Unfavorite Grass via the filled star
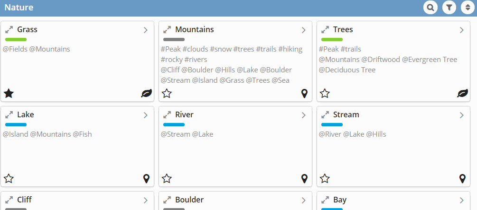Screen dimensions: 477x210 pyautogui.click(x=9, y=93)
